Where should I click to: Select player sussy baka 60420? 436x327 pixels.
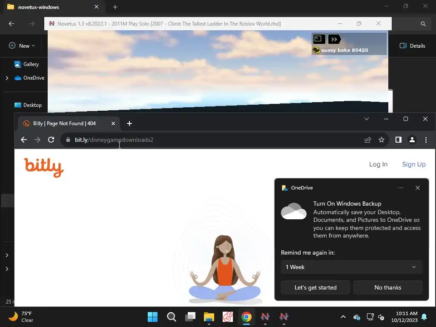pyautogui.click(x=344, y=50)
